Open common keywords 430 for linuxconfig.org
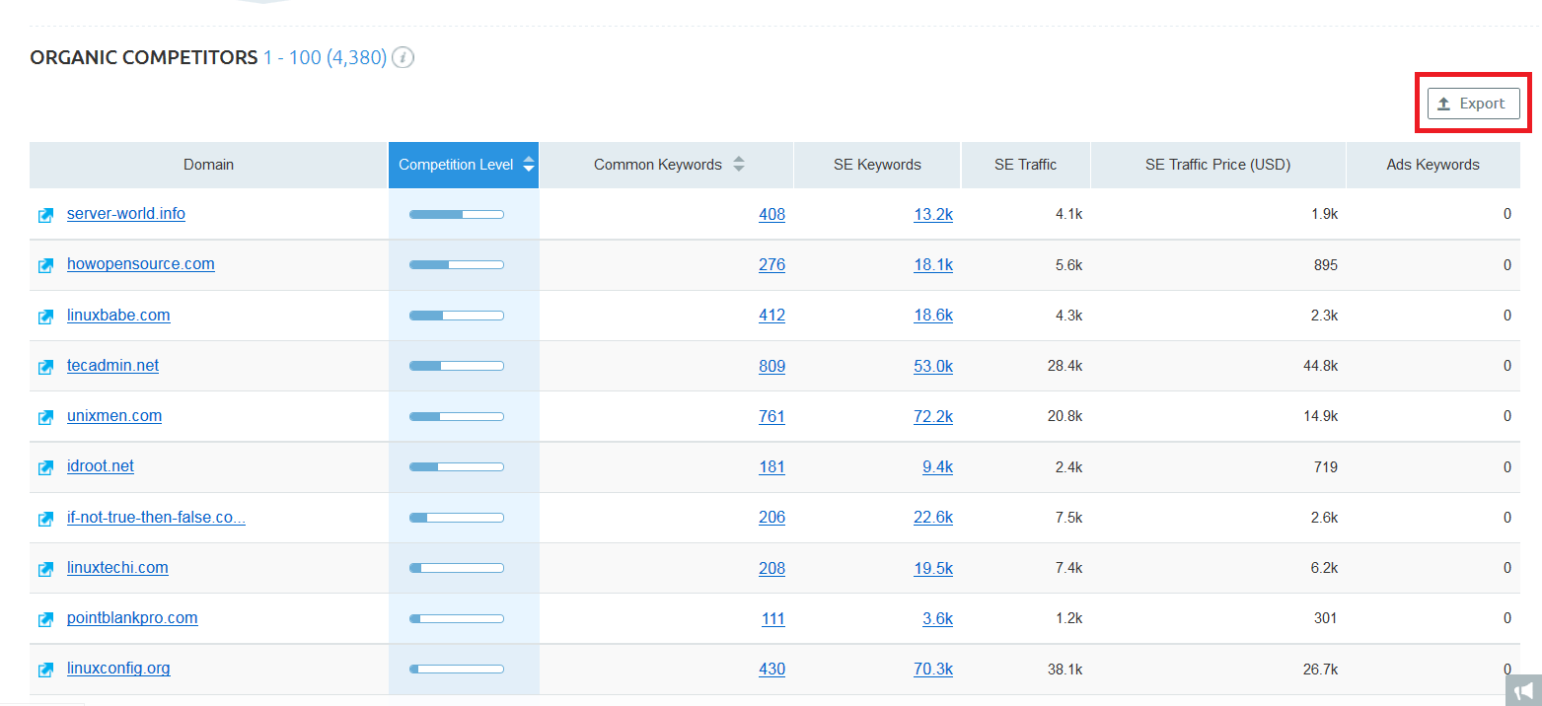The image size is (1542, 706). (771, 669)
